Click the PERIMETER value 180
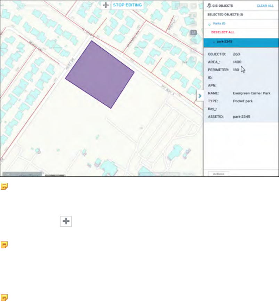The image size is (279, 302). coord(236,70)
